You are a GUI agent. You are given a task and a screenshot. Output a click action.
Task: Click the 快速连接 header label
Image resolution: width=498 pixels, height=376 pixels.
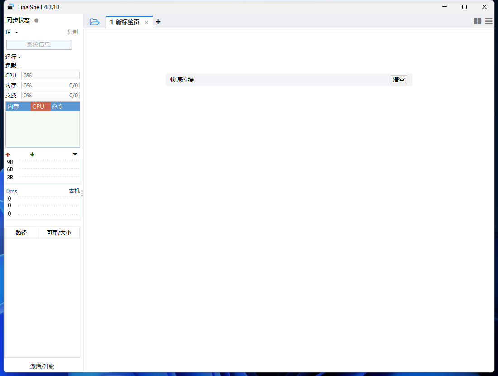pyautogui.click(x=182, y=80)
